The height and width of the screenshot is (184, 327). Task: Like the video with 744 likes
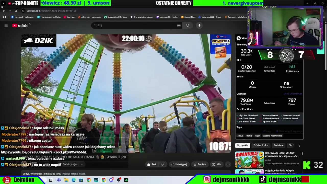(151, 164)
